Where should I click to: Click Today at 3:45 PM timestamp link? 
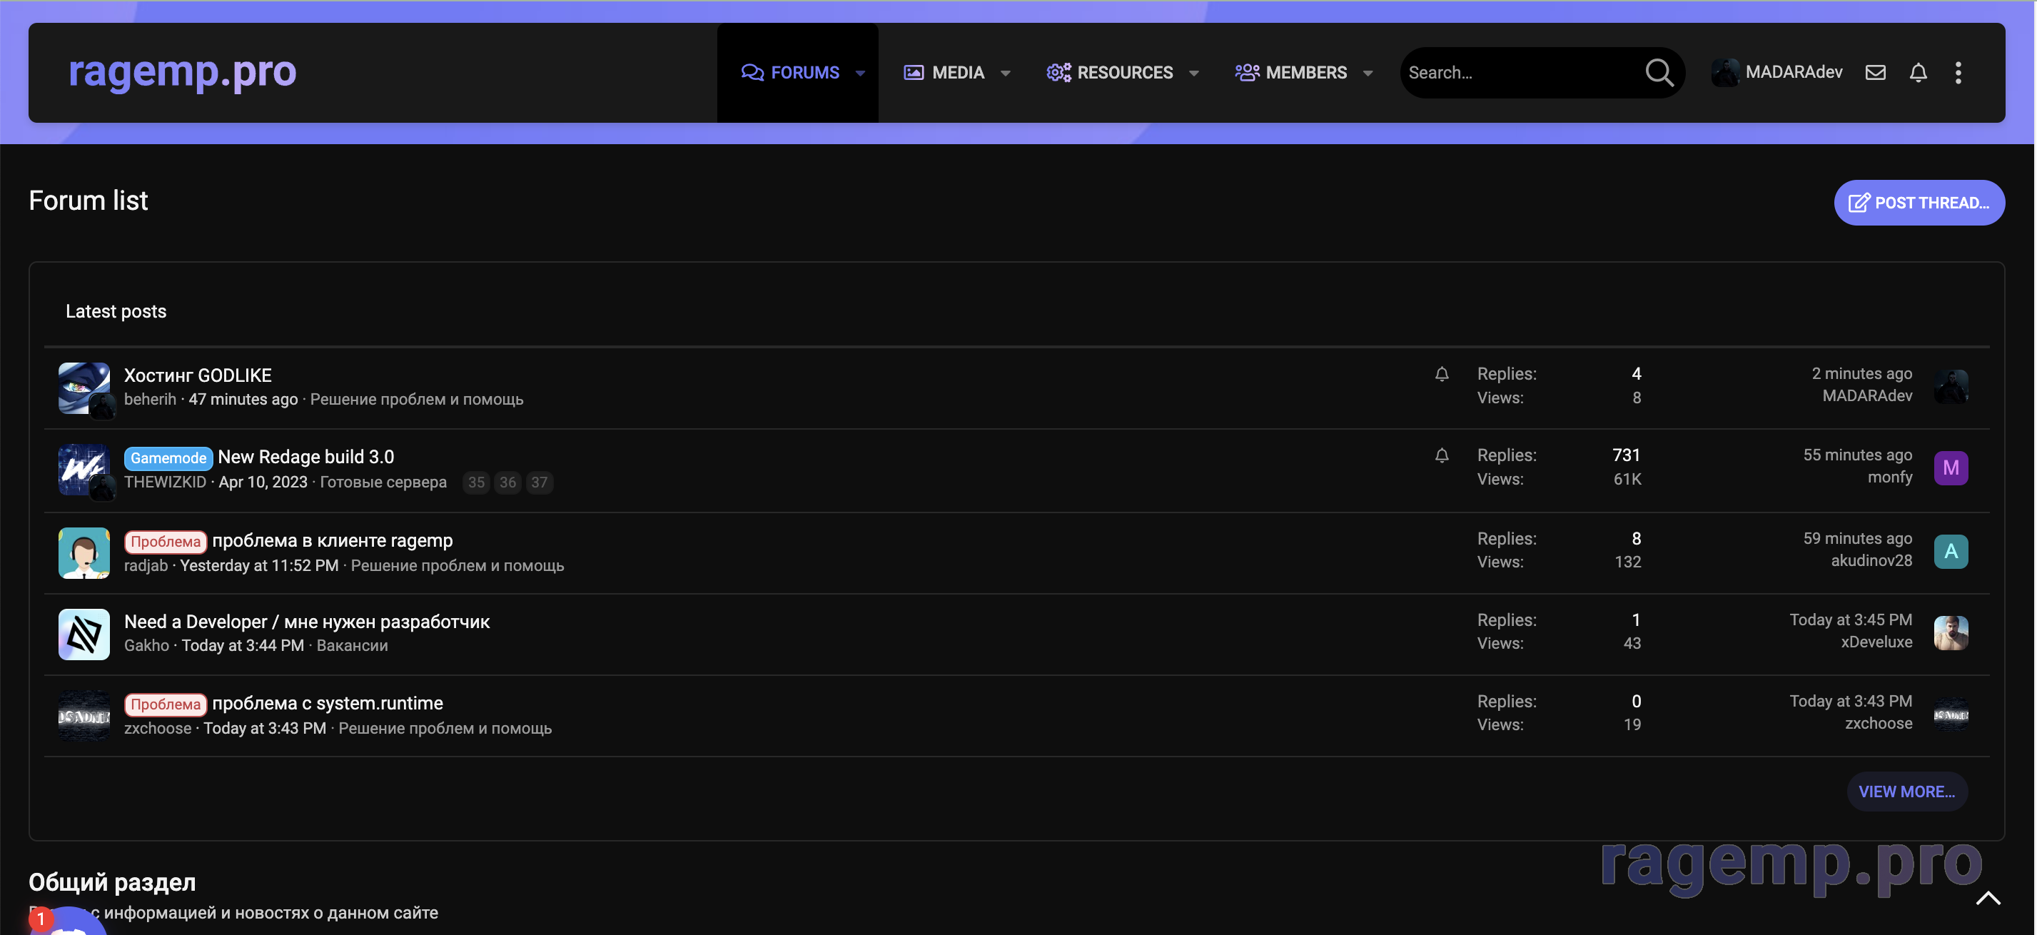click(1851, 620)
